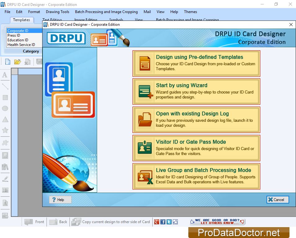Viewport: 296px width, 238px height.
Task: Select the Barcode tool
Action: [x=5, y=190]
